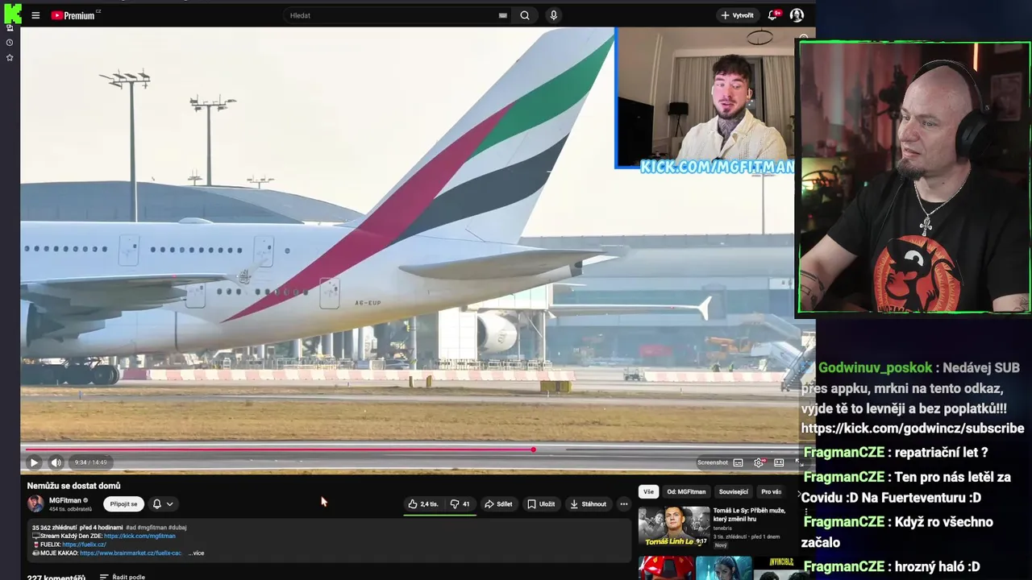The height and width of the screenshot is (580, 1032).
Task: Open on-screen keyboard in search box
Action: [x=503, y=15]
